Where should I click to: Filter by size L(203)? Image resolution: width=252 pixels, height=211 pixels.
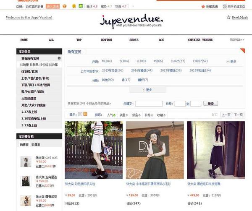[x=141, y=61]
